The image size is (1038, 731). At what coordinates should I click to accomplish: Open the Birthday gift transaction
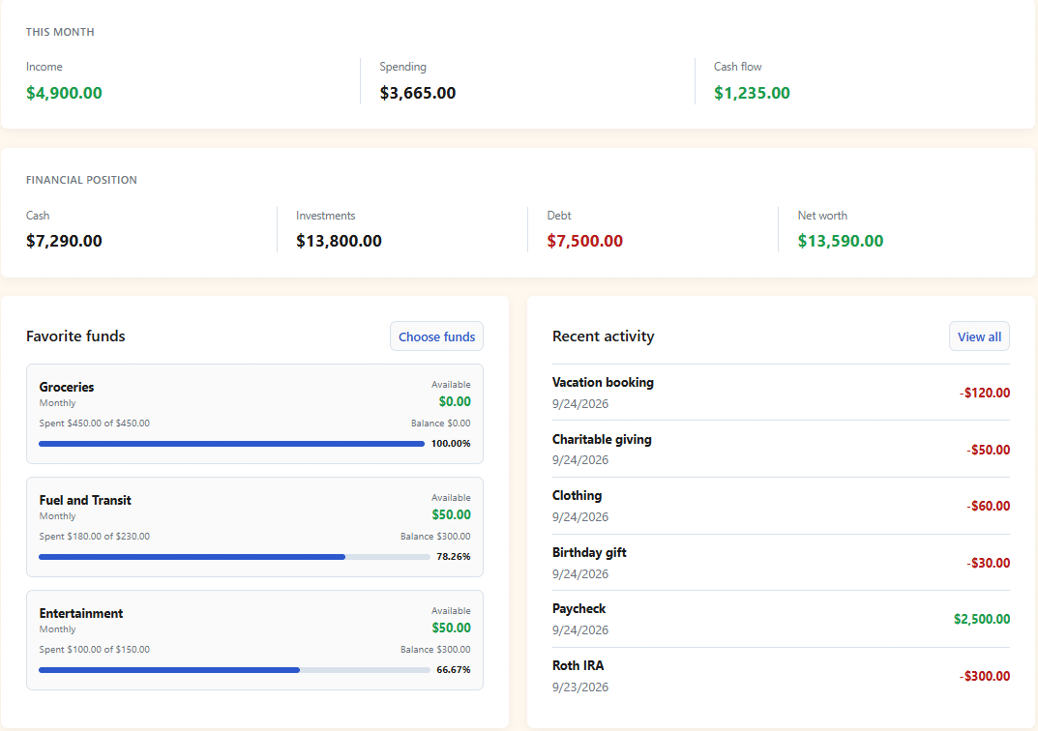781,563
